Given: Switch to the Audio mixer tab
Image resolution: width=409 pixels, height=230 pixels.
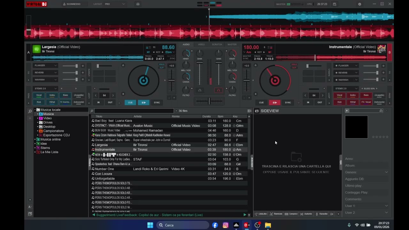Looking at the screenshot, I should coord(186,44).
